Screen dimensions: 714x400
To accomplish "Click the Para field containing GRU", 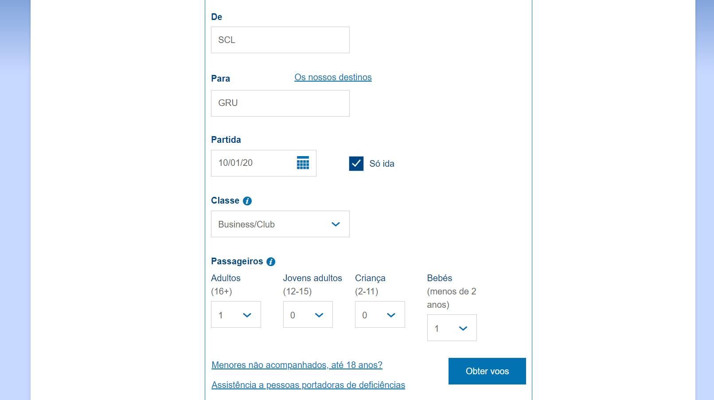I will [x=280, y=103].
